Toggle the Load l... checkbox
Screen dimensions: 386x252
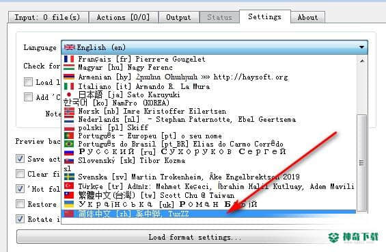[28, 81]
